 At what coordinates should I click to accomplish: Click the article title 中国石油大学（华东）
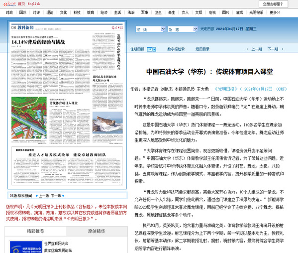[209, 72]
